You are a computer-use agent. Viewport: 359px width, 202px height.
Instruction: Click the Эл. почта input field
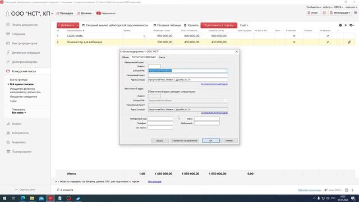pos(160,127)
